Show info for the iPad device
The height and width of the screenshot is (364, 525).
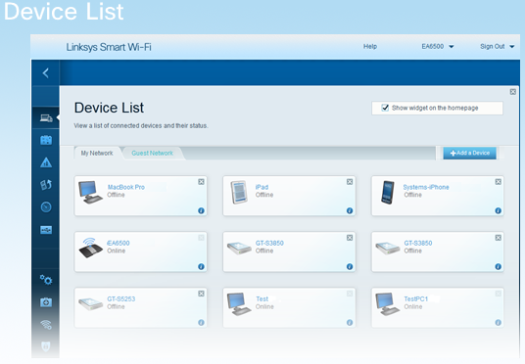(x=350, y=210)
